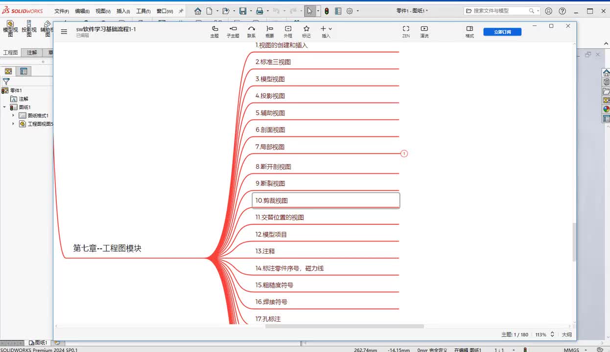Collapse the 图纸1 tree node

(x=4, y=107)
